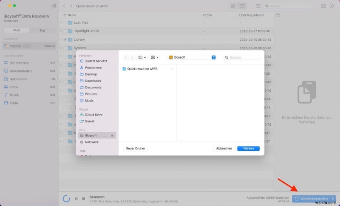Toggle the System folder checkbox
This screenshot has height=206, width=340.
[x=65, y=48]
